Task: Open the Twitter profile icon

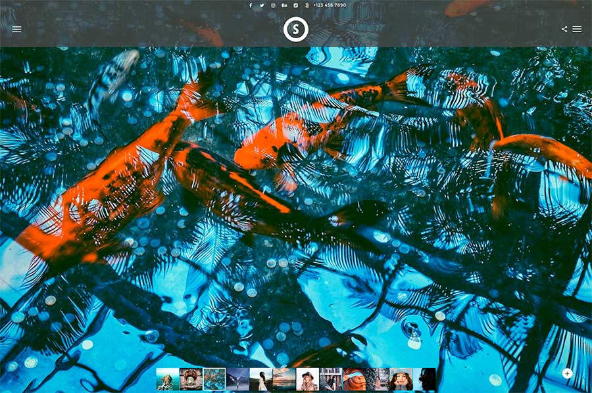Action: (262, 5)
